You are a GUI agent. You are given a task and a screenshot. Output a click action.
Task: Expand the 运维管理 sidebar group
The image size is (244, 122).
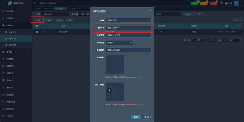click(x=16, y=59)
